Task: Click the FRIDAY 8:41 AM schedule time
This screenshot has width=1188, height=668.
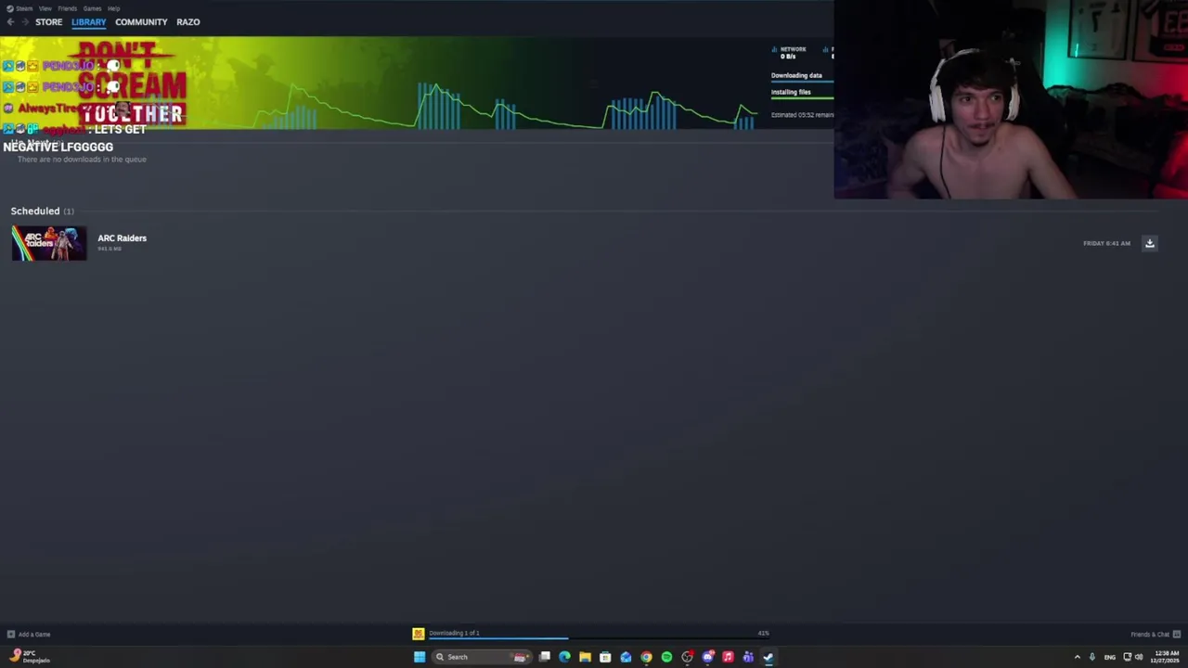Action: pyautogui.click(x=1106, y=243)
